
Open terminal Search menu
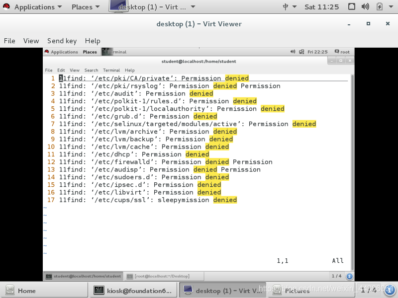91,70
